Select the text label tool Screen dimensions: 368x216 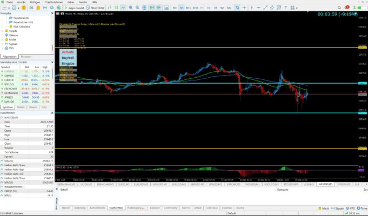pos(286,8)
